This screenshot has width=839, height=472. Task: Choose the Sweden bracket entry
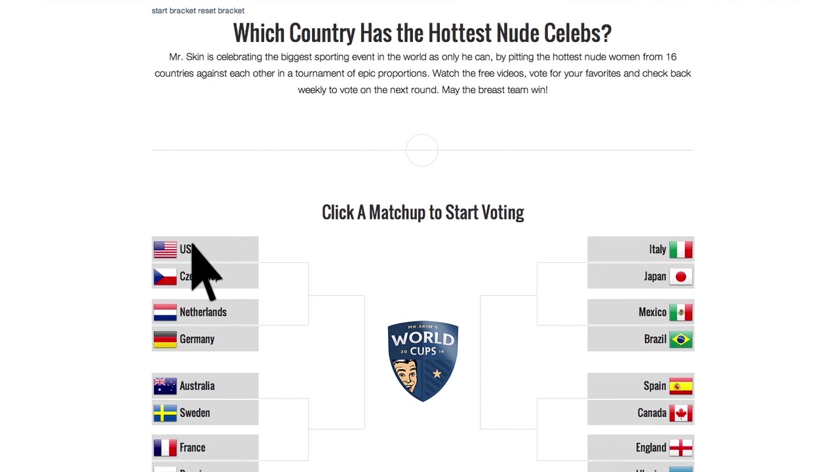point(205,413)
